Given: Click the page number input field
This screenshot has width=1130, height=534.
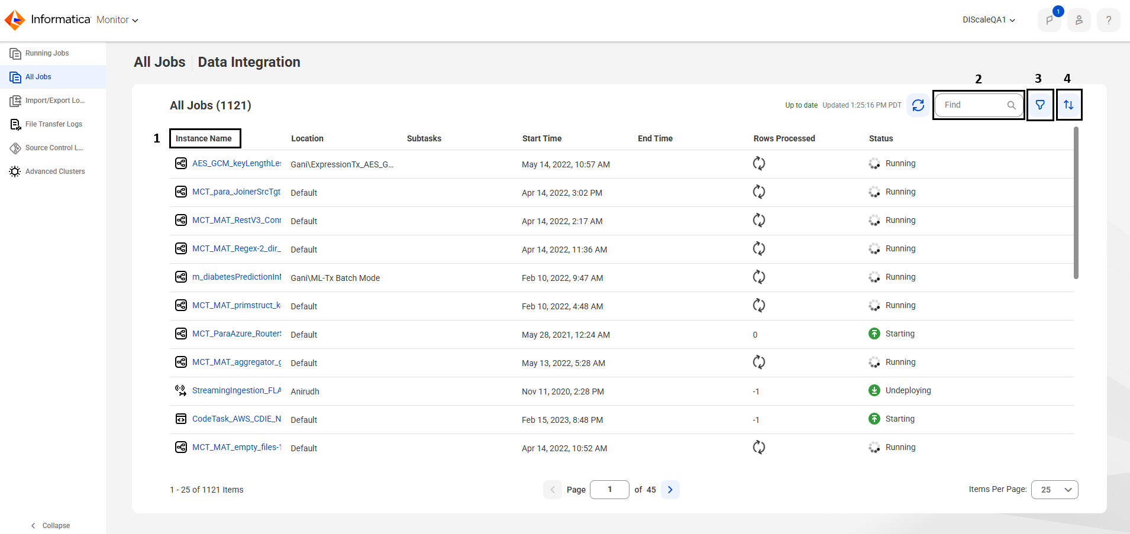Looking at the screenshot, I should (609, 490).
